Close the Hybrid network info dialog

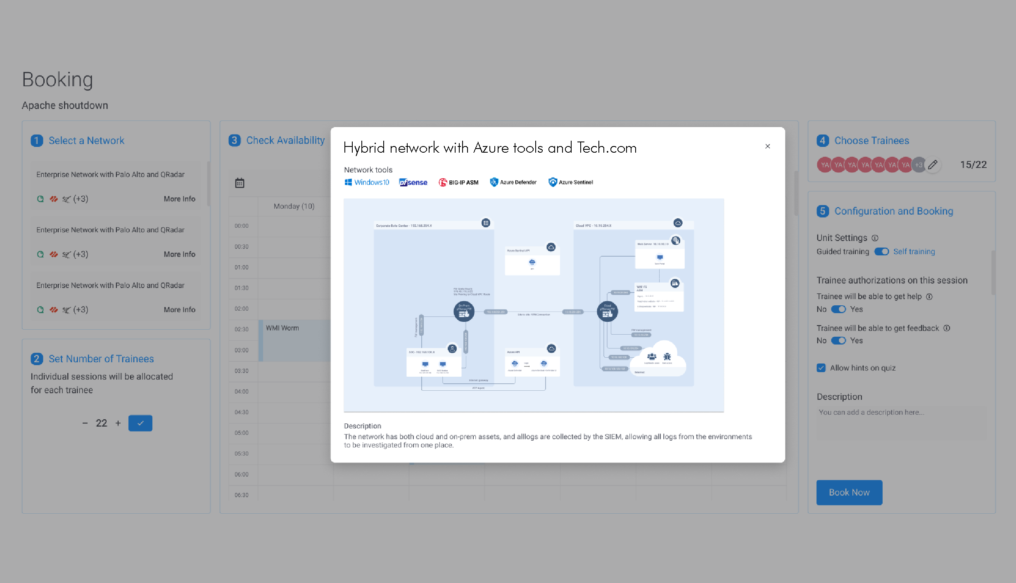(767, 146)
